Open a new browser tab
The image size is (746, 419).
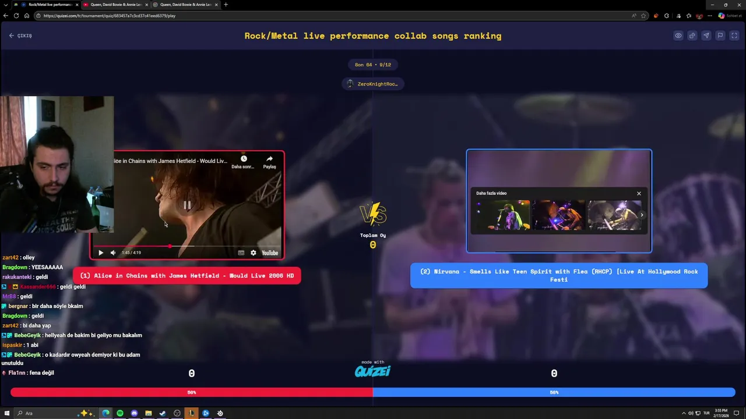226,5
